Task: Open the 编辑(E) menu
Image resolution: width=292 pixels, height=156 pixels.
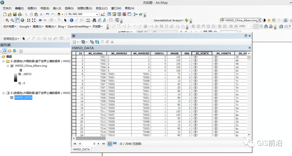Action: (19, 8)
